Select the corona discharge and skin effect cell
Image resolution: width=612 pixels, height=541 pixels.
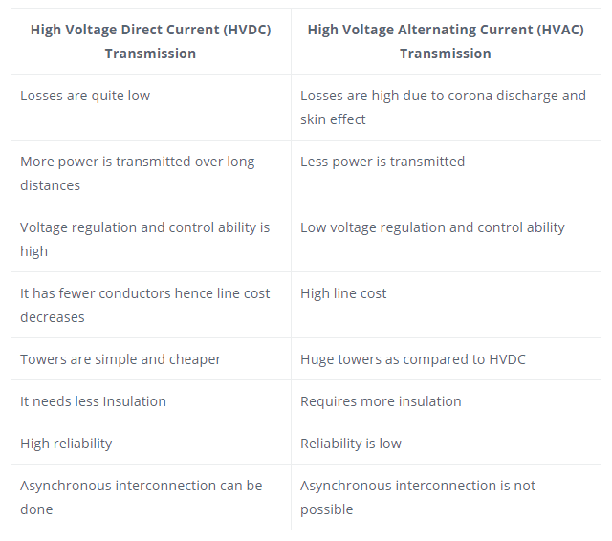(x=446, y=107)
